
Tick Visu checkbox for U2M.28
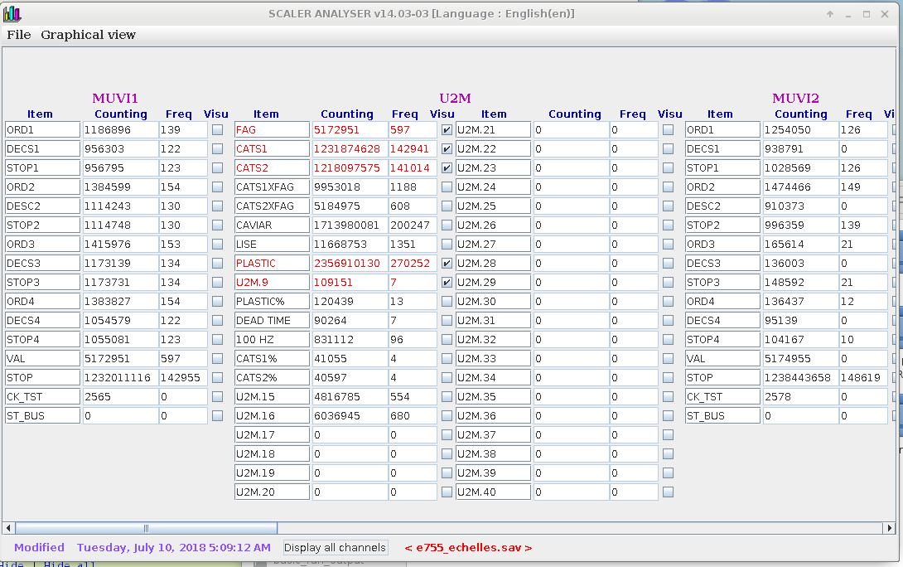[x=668, y=264]
